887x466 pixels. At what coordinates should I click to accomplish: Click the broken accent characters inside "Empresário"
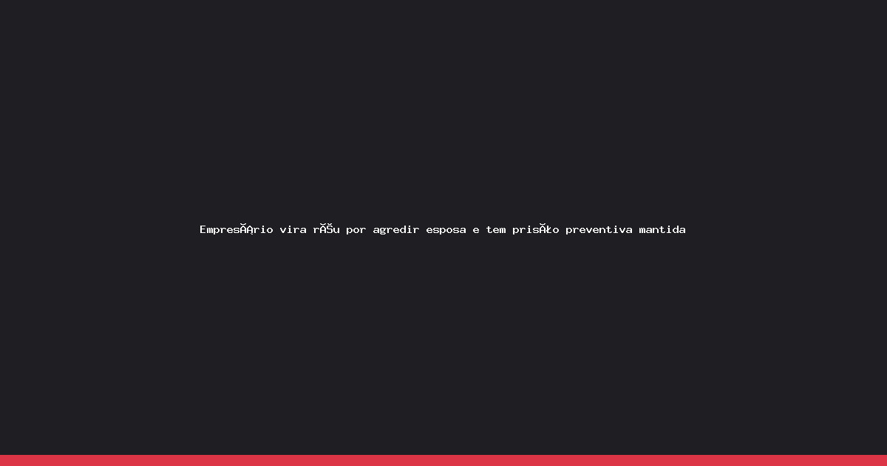point(246,229)
